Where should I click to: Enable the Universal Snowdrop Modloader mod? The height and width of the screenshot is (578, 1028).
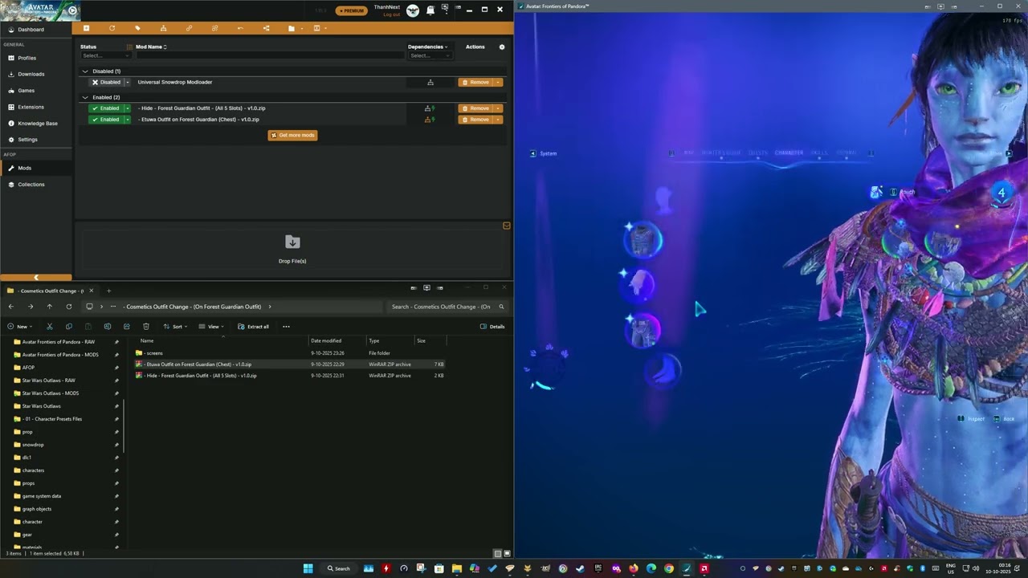pyautogui.click(x=105, y=82)
